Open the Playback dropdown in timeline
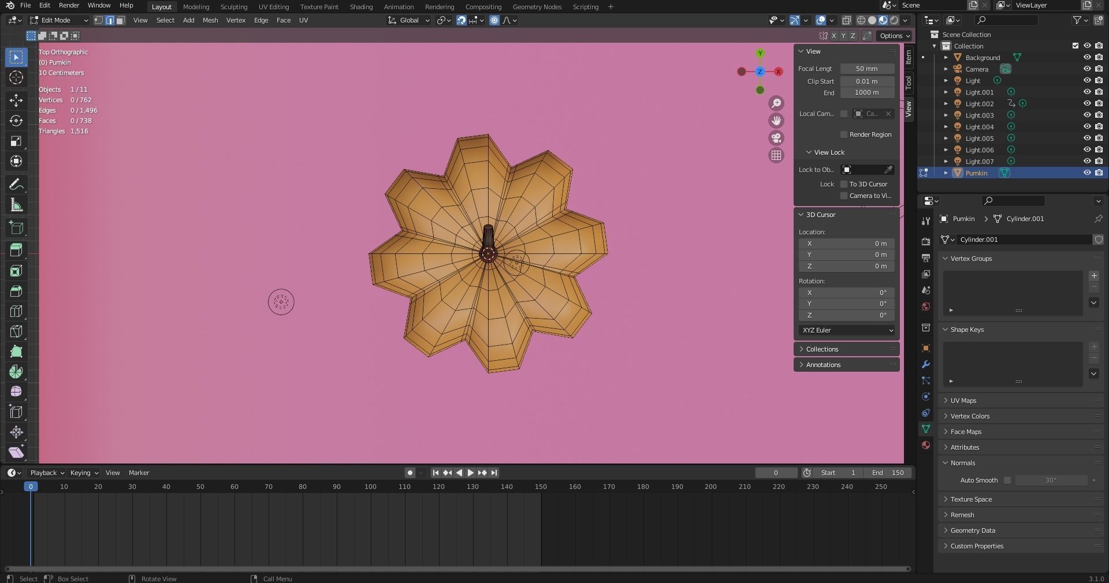 pyautogui.click(x=47, y=473)
